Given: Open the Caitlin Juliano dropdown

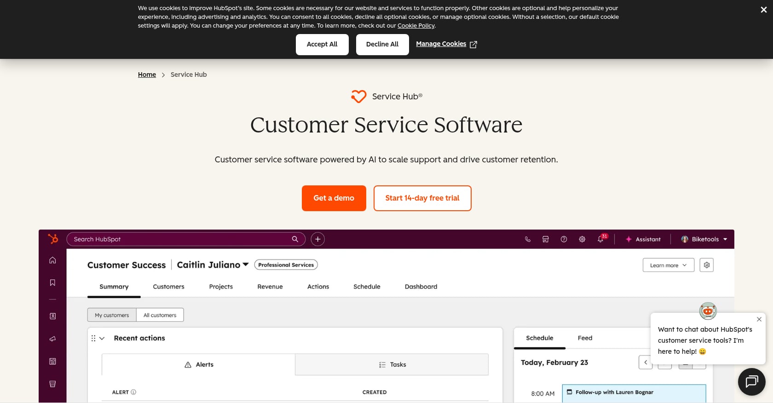Looking at the screenshot, I should (213, 265).
